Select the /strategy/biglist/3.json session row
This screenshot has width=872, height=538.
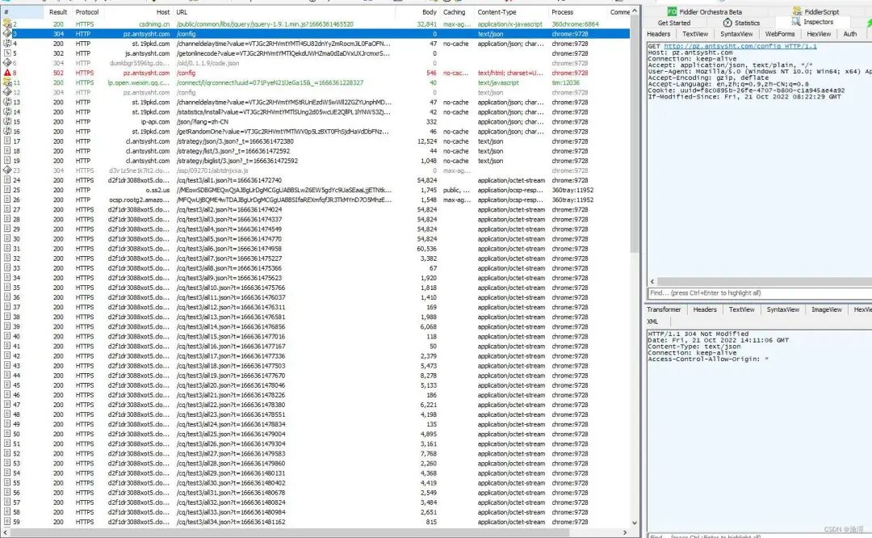click(316, 161)
